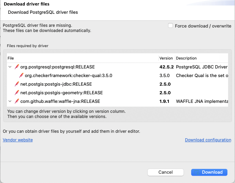
Task: Select the net.postgis:postgis-geometry:RELEASE row
Action: click(61, 93)
